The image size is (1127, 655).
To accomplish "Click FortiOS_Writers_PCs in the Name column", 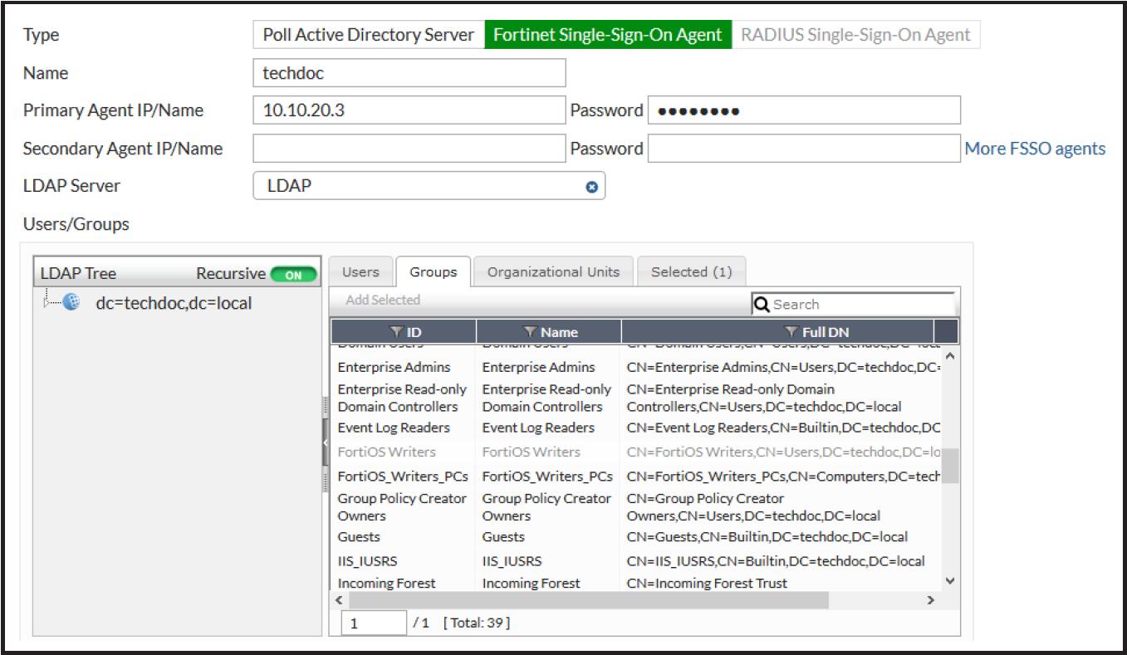I will [547, 477].
